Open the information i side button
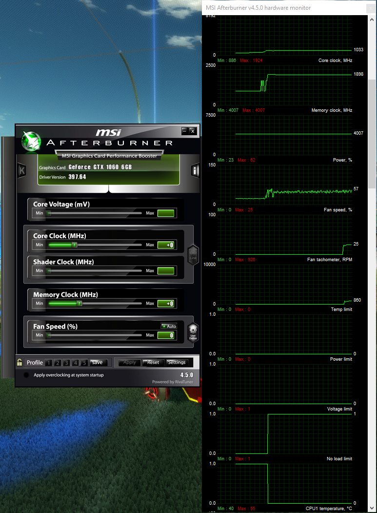 [195, 170]
